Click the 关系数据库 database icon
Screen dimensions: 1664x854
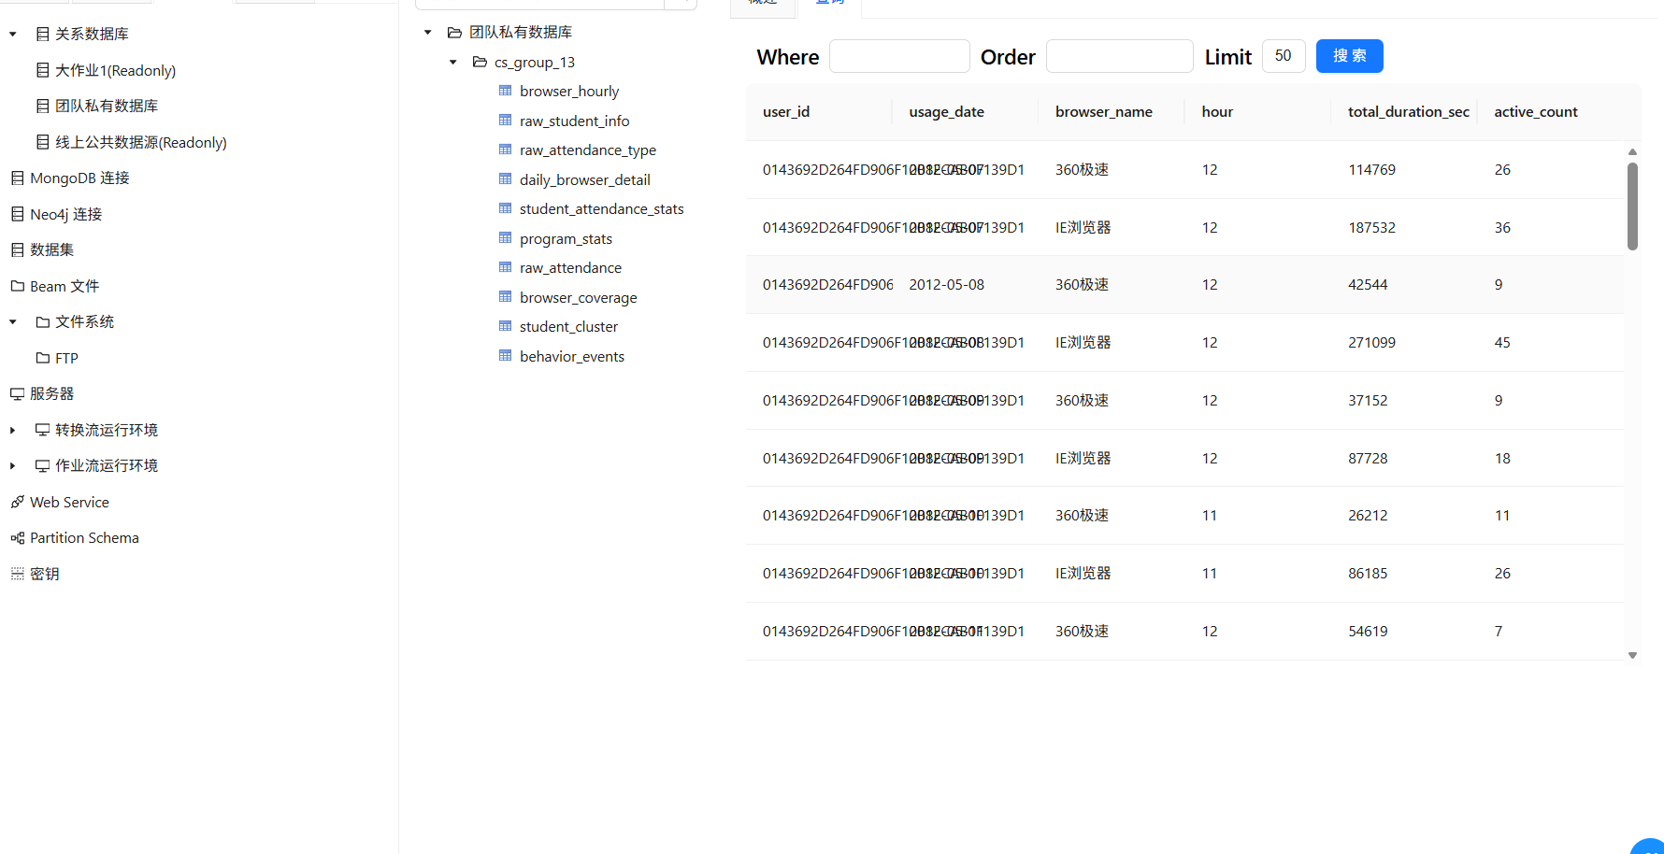point(42,34)
